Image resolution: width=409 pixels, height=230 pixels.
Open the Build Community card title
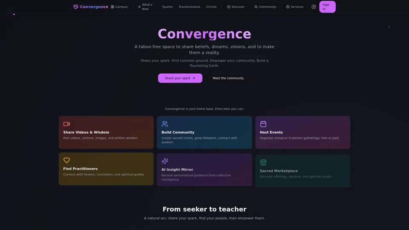tap(178, 132)
